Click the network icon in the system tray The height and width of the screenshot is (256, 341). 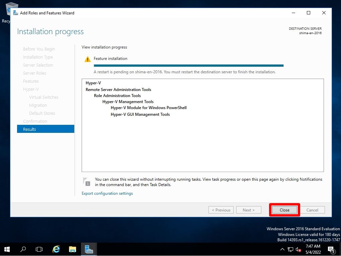tap(290, 250)
